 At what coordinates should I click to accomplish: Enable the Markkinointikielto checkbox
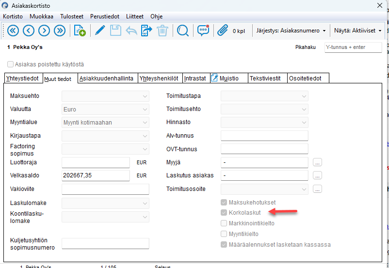coord(224,223)
